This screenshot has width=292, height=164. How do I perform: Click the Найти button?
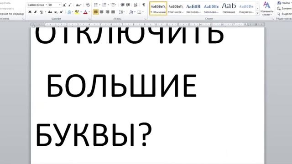pos(284,3)
